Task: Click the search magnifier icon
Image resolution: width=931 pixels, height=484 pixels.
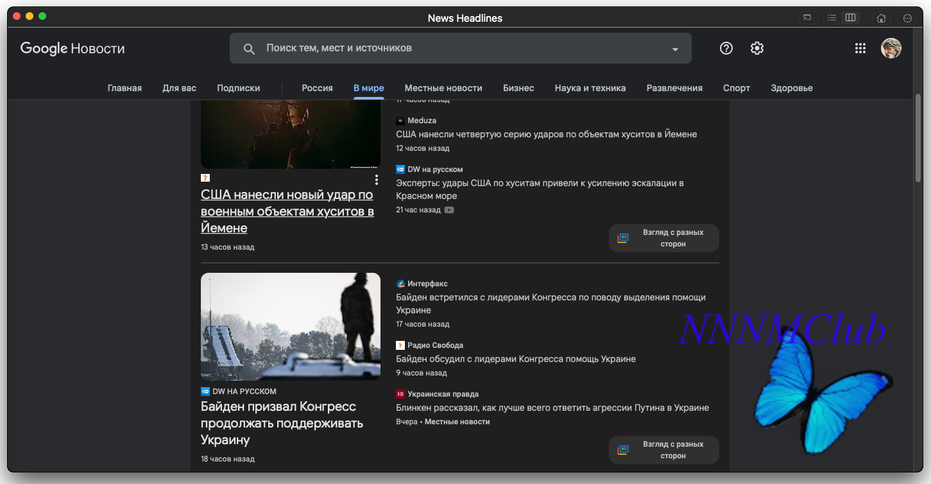Action: tap(249, 49)
